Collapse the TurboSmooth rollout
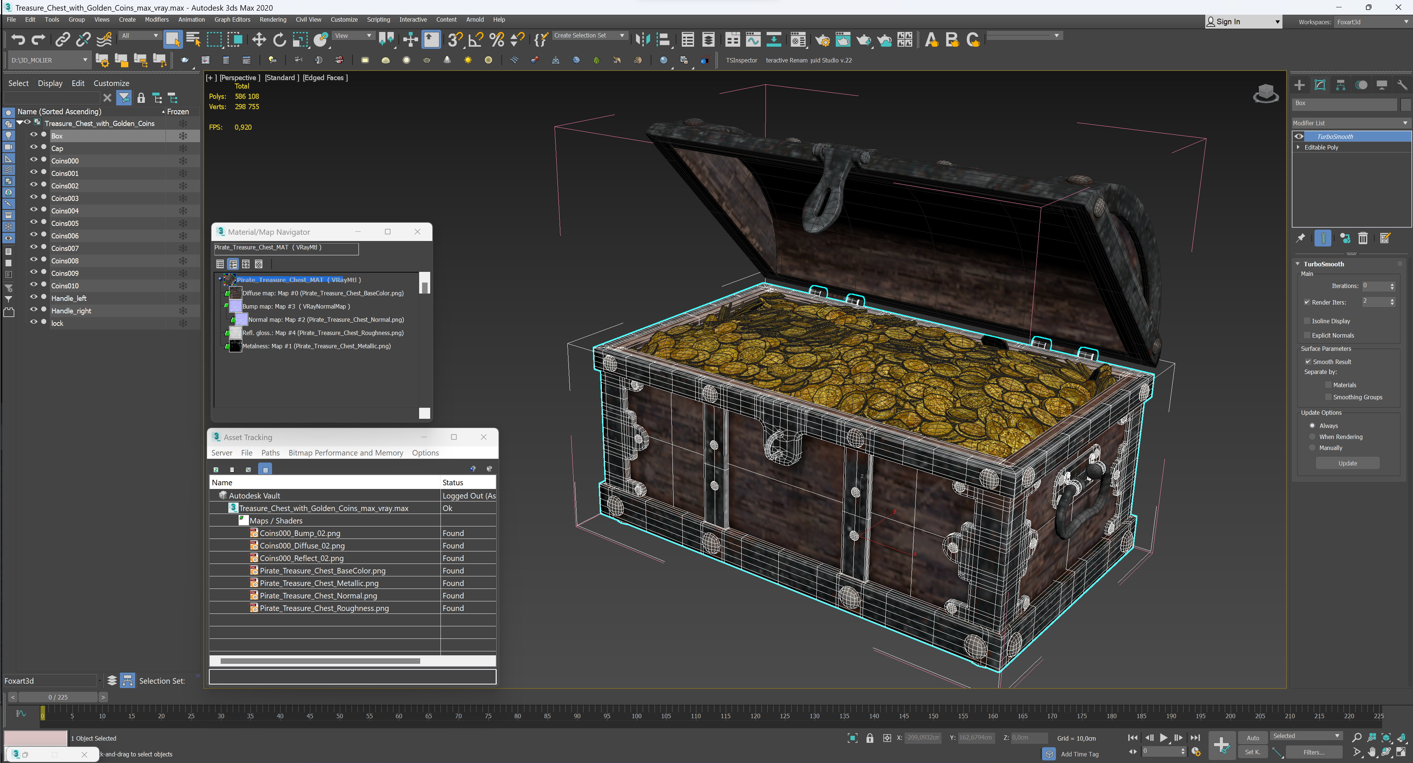Viewport: 1413px width, 763px height. click(x=1298, y=264)
